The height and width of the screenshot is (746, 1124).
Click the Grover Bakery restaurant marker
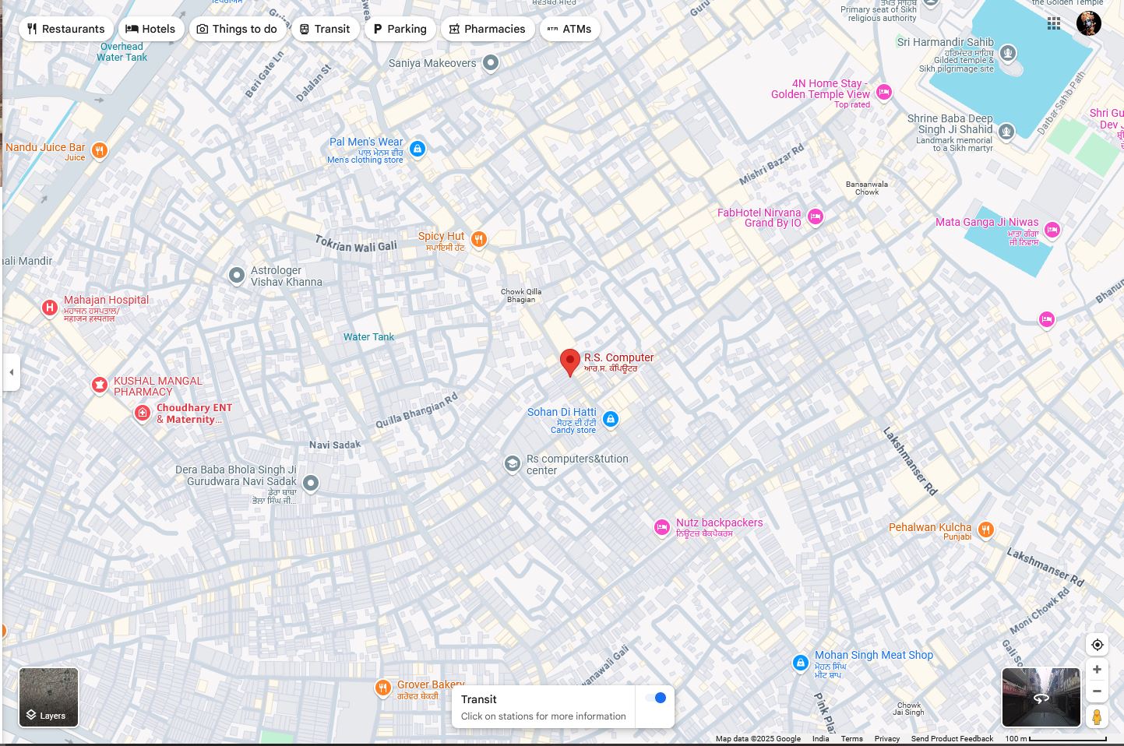click(382, 688)
